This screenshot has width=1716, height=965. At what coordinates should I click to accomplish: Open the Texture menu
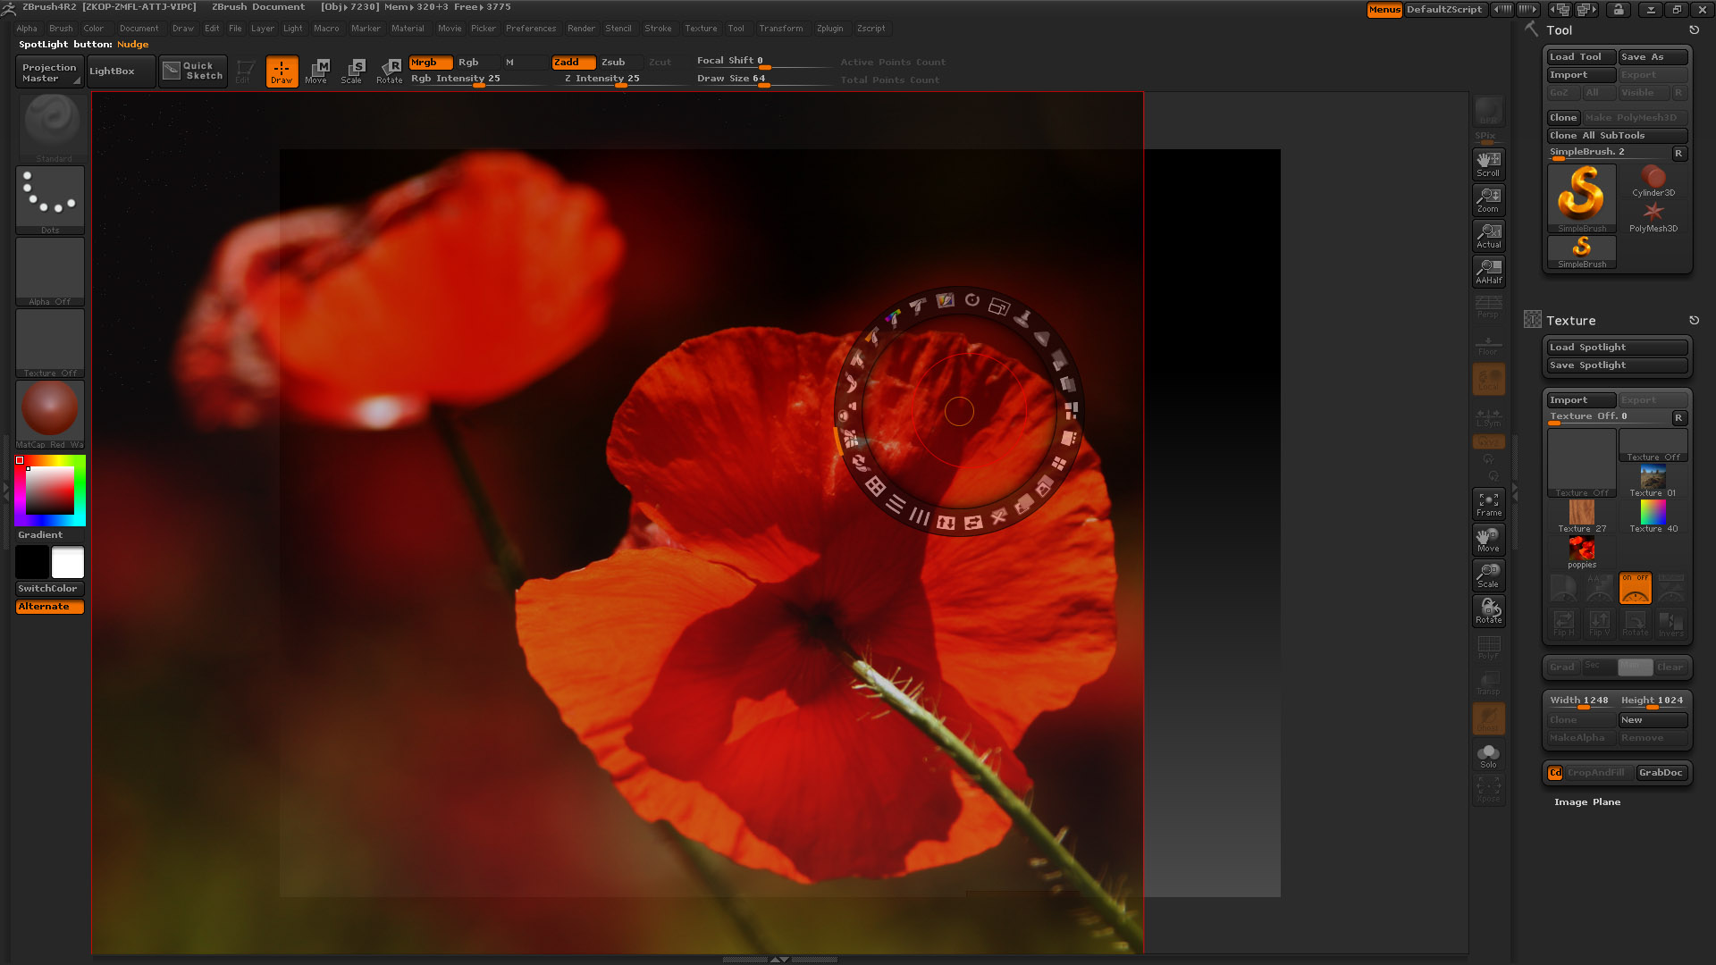[x=701, y=29]
